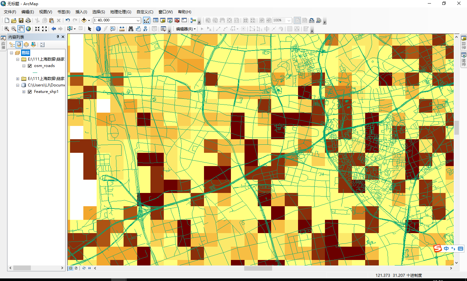Click the Add Data button
The width and height of the screenshot is (467, 281).
point(84,20)
